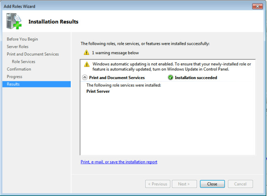Click the Cancel button

(x=240, y=184)
